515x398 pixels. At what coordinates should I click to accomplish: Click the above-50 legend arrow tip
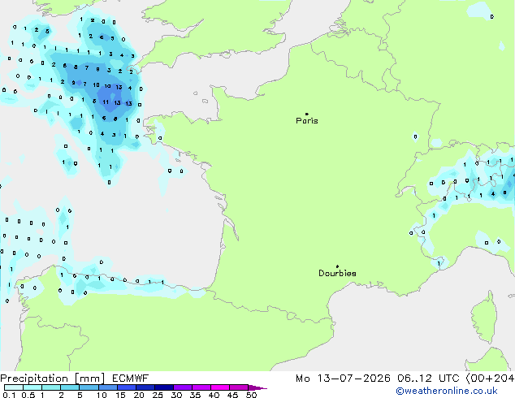coord(257,387)
